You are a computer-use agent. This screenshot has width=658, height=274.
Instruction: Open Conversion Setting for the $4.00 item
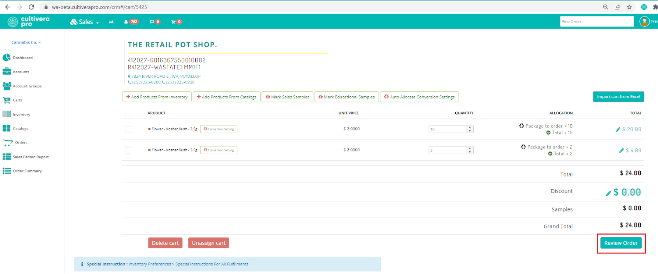219,150
